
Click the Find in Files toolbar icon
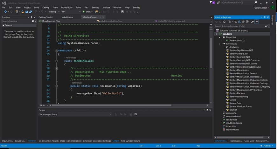96,12
